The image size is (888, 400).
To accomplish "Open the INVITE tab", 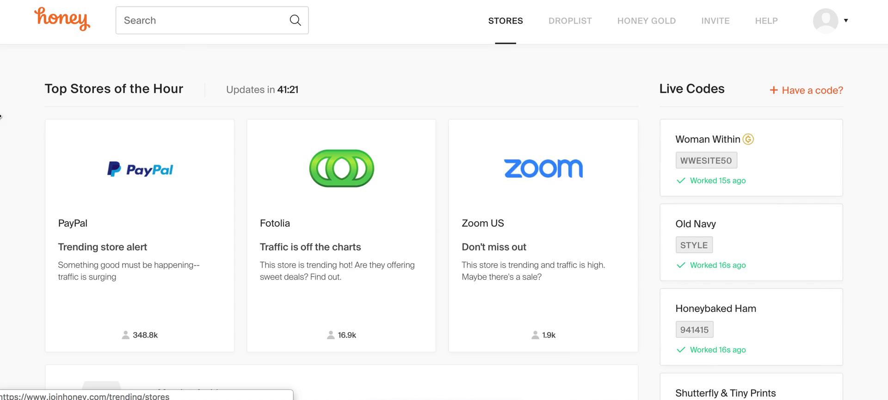I will (x=715, y=21).
